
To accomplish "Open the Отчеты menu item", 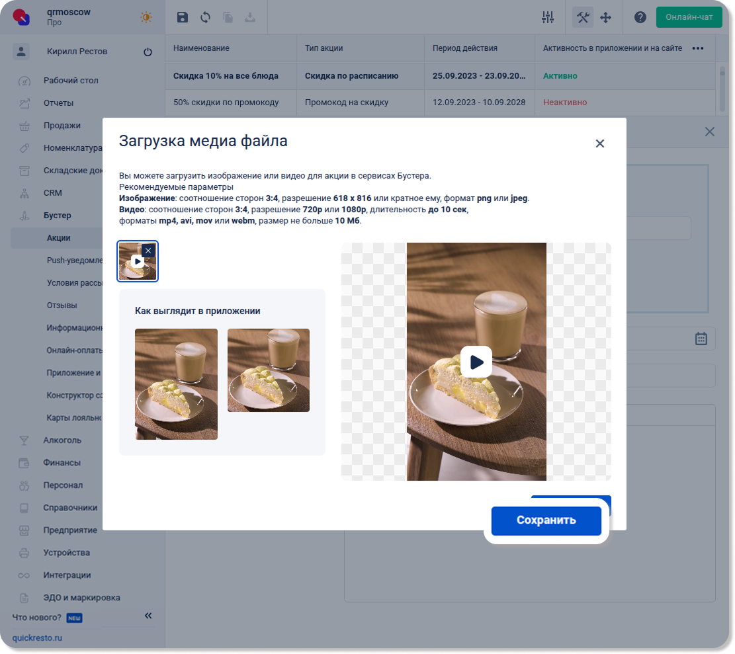I will pyautogui.click(x=58, y=103).
